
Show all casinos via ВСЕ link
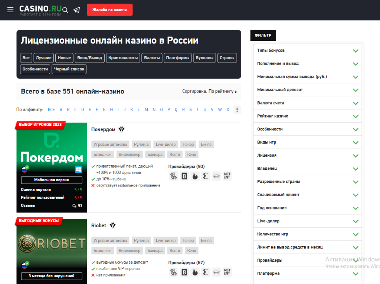[x=51, y=110]
